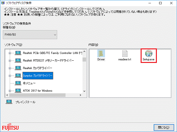This screenshot has width=177, height=132.
Task: Click laptop icon beside Realtek RTS5227 entry
Action: (18, 60)
